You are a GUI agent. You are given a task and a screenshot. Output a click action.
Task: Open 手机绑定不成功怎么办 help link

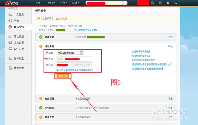pos(143,60)
